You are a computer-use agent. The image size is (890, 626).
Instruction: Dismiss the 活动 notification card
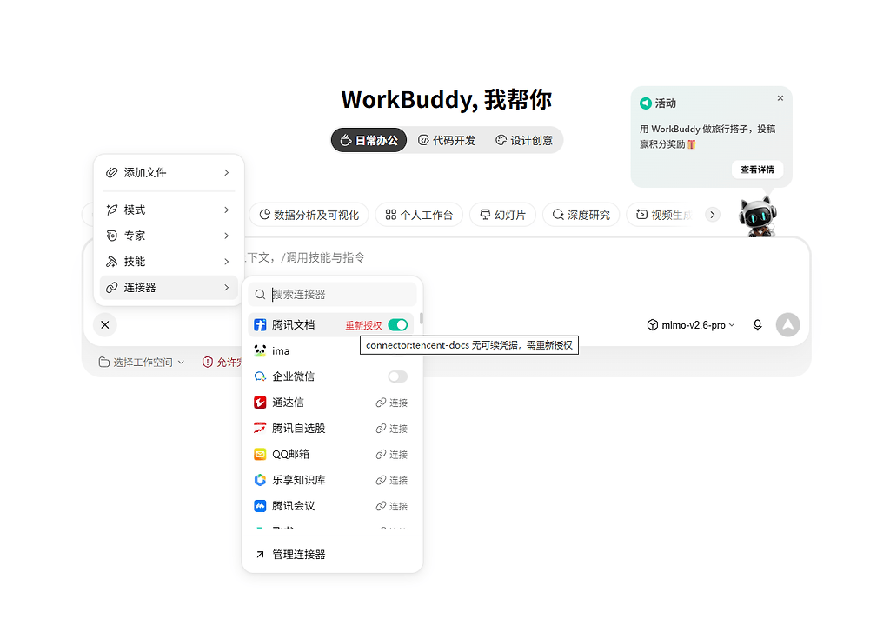tap(780, 98)
